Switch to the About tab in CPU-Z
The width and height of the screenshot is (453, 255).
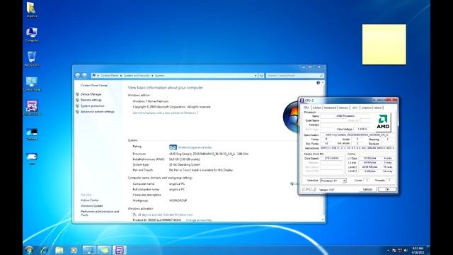[378, 108]
